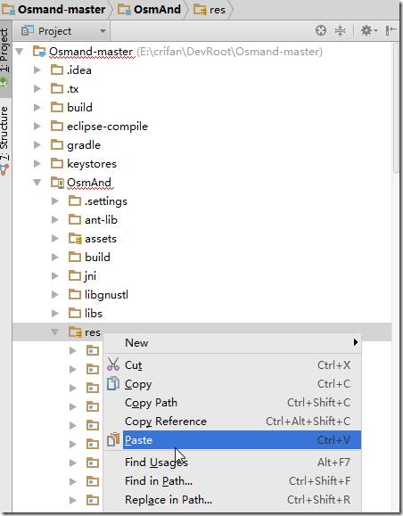Select the assets tree row
The width and height of the screenshot is (403, 516).
[201, 239]
